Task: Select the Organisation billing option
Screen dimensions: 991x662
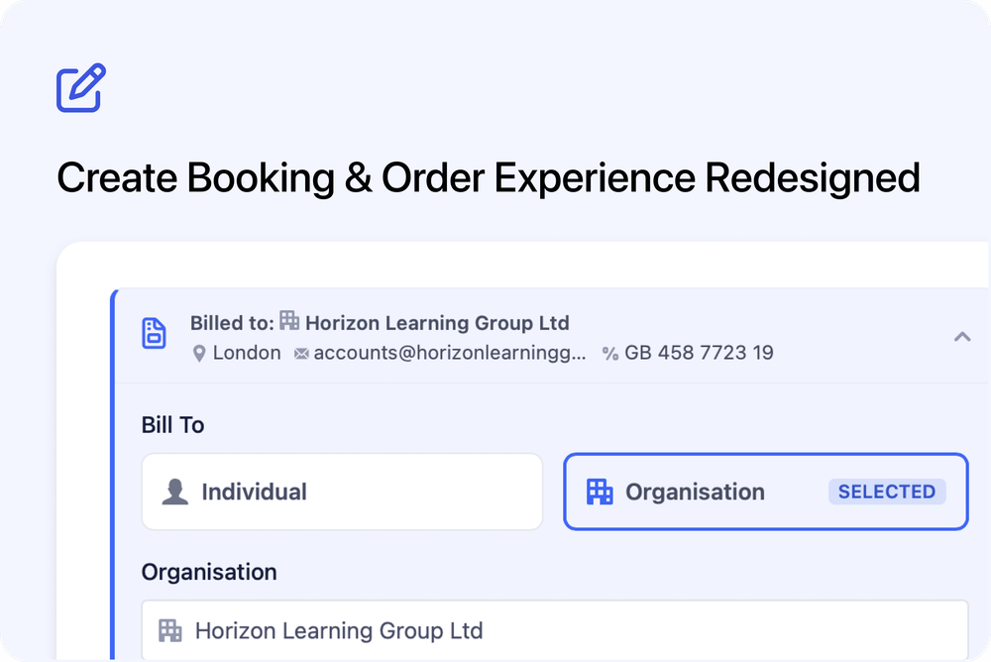Action: (x=765, y=491)
